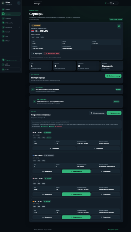Click the square icon in active connection card
The image size is (131, 232).
119,26
